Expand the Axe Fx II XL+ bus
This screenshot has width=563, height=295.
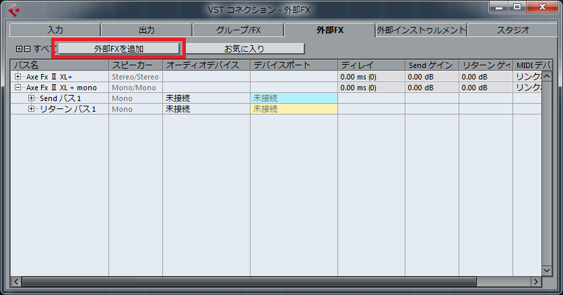click(x=18, y=76)
